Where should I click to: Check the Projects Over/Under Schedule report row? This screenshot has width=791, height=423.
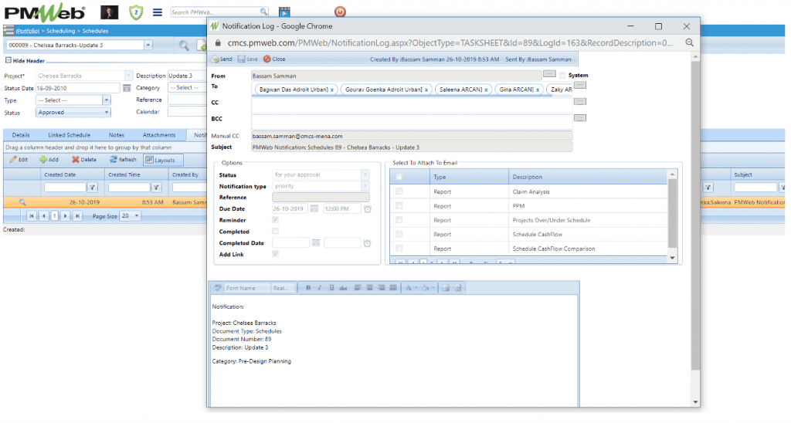399,220
